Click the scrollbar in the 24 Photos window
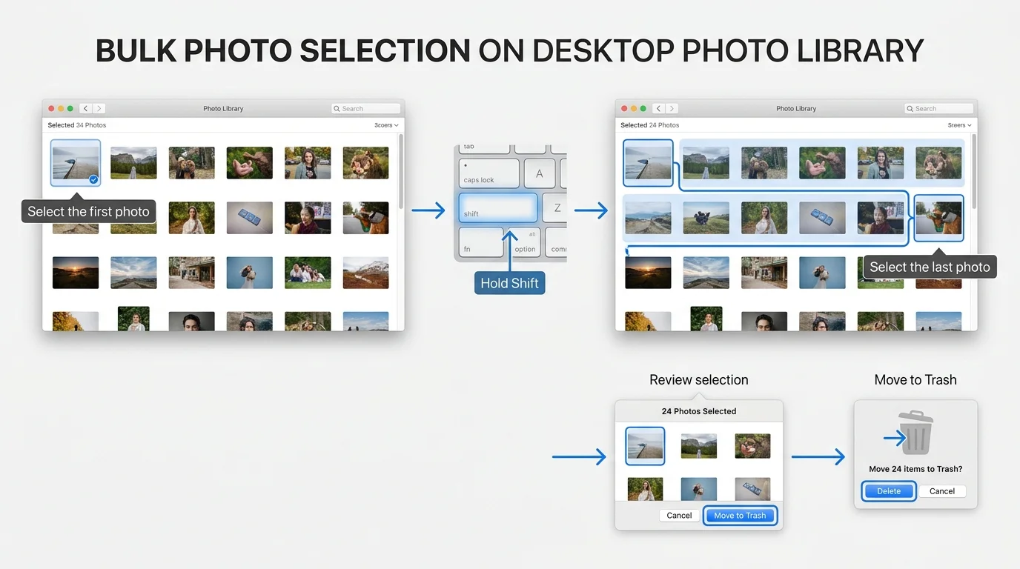1020x569 pixels. tap(974, 172)
